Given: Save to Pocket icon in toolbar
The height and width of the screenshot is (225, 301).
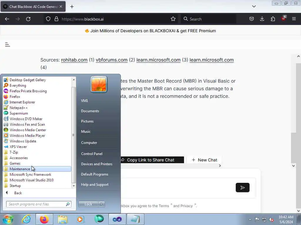Looking at the screenshot, I should pyautogui.click(x=252, y=19).
